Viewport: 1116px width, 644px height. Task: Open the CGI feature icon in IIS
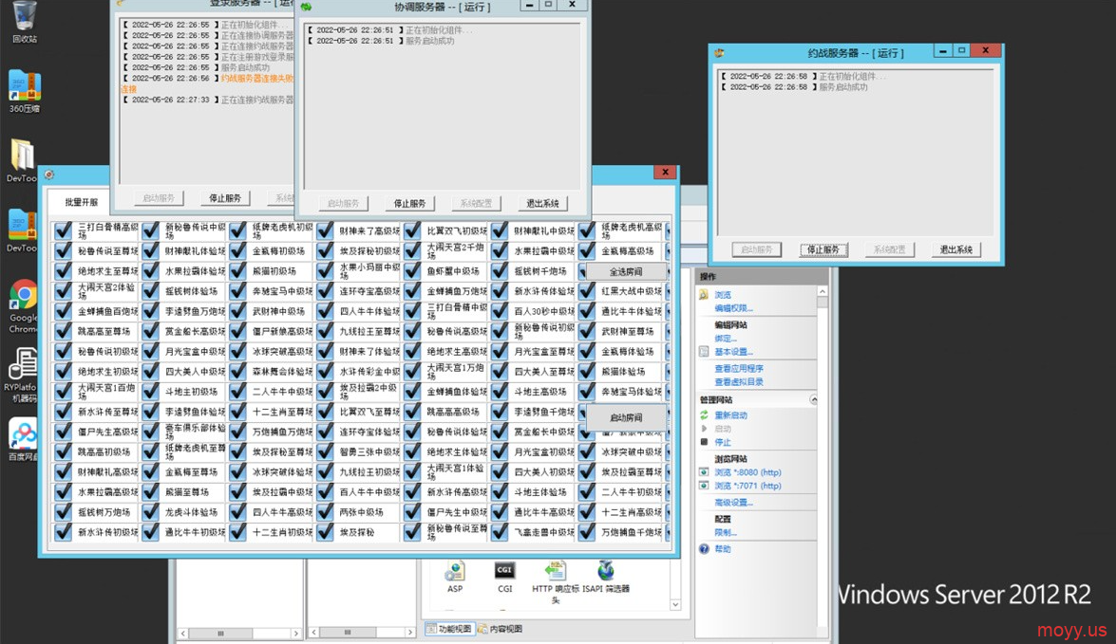(x=504, y=577)
